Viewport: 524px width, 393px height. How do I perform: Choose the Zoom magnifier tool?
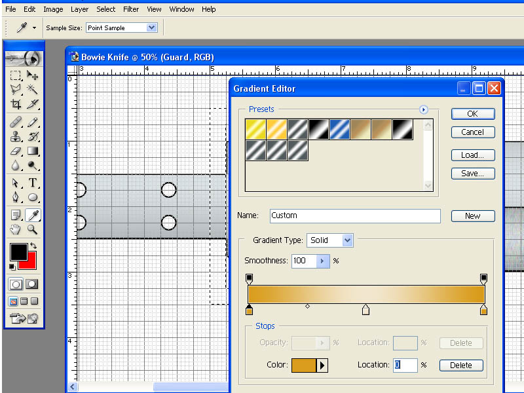[32, 229]
